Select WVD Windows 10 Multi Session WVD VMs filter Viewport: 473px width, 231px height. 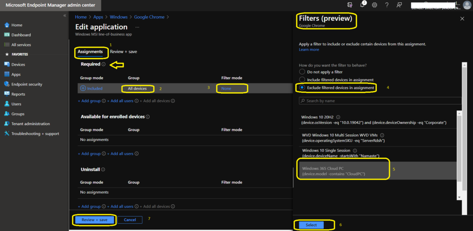coord(377,138)
